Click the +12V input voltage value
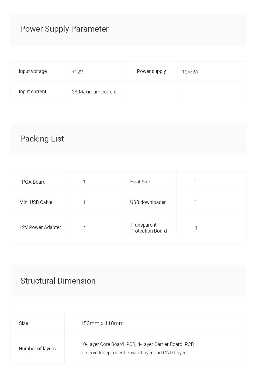This screenshot has height=370, width=256. tap(77, 72)
